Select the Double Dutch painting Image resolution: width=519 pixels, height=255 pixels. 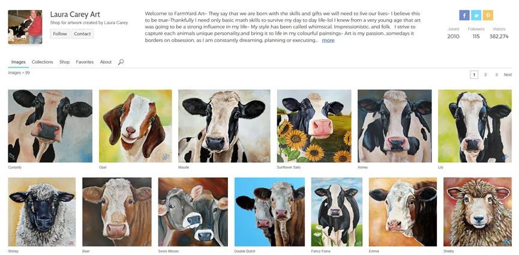(x=269, y=212)
